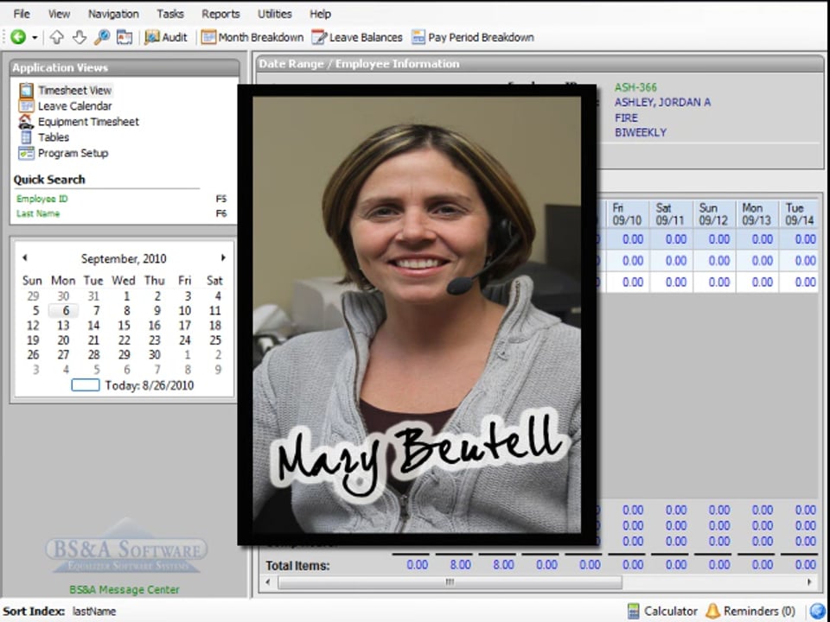Go to next month in calendar

tap(223, 257)
